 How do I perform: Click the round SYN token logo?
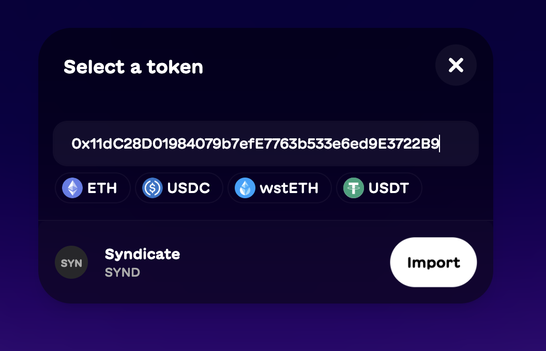point(71,263)
